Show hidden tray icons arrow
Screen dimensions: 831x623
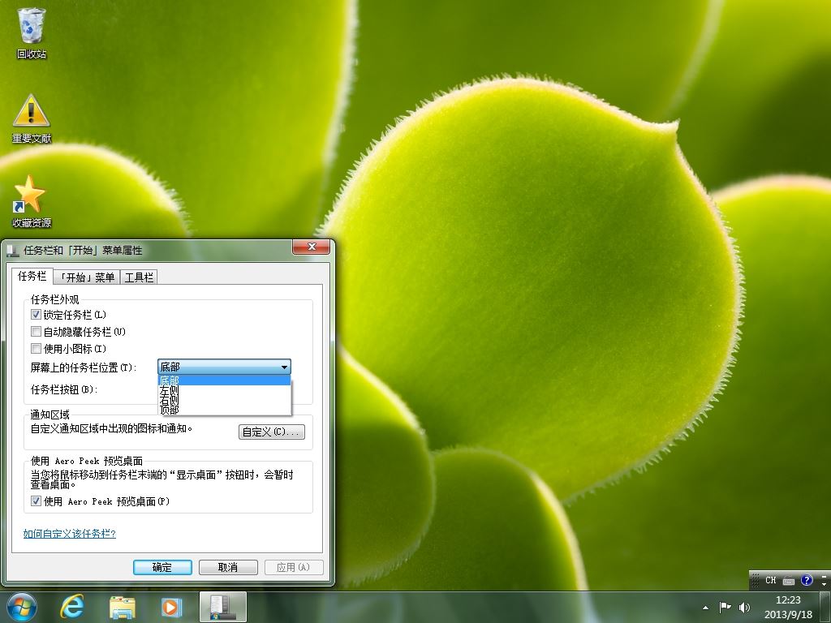tap(705, 608)
